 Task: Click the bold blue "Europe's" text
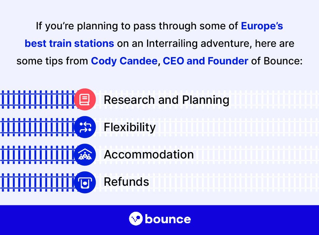(262, 26)
